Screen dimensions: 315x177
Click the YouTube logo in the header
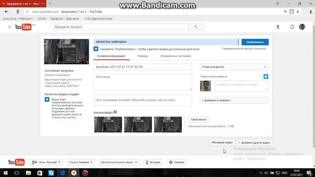(23, 27)
